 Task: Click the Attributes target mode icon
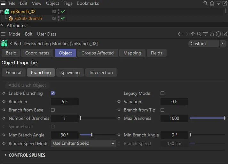(218, 34)
